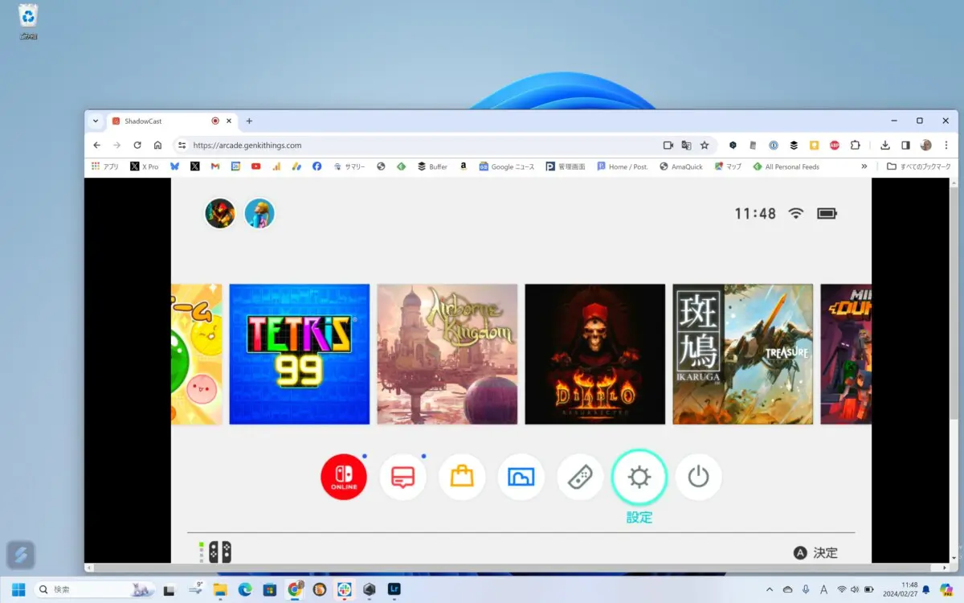The image size is (964, 603).
Task: Open the YouTube bookmark icon
Action: tap(255, 166)
